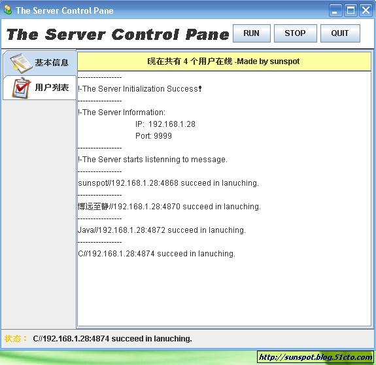Minimize the Server Control Pane window
The height and width of the screenshot is (365, 376).
pyautogui.click(x=335, y=10)
